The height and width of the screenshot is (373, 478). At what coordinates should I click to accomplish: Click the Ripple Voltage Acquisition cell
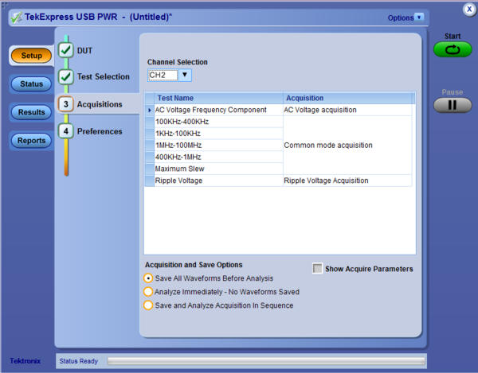pyautogui.click(x=347, y=181)
